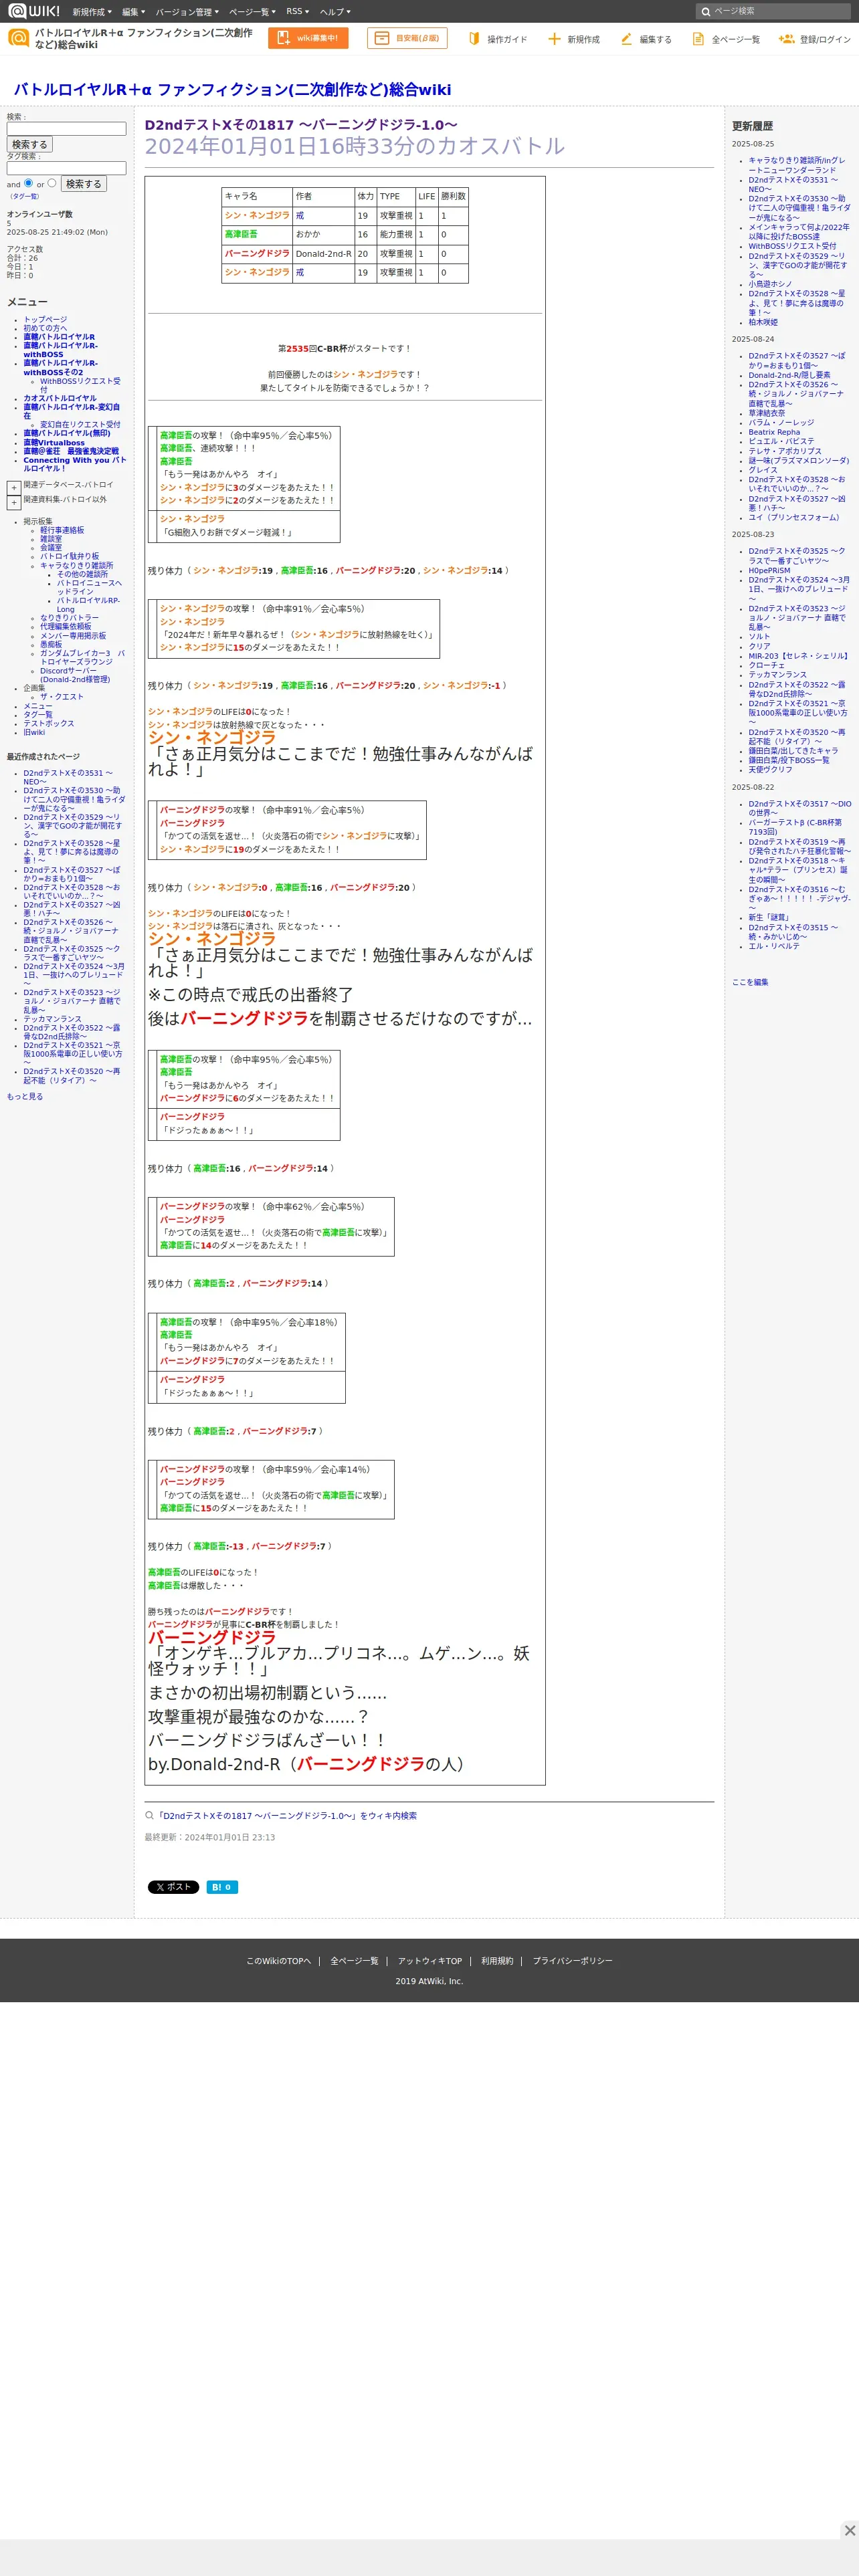The height and width of the screenshot is (2576, 859).
Task: Click バーニングドジラ in participants table
Action: pos(257,254)
